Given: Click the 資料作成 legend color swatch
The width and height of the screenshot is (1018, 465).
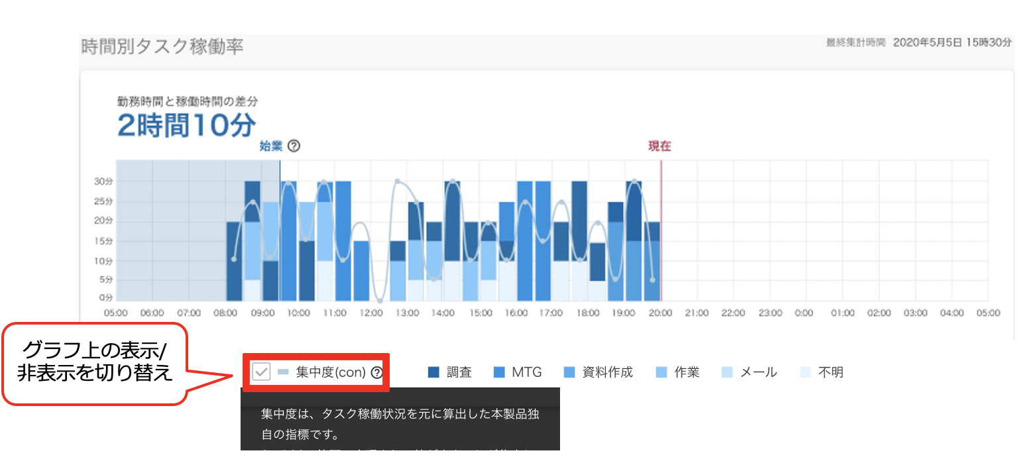Looking at the screenshot, I should tap(569, 372).
